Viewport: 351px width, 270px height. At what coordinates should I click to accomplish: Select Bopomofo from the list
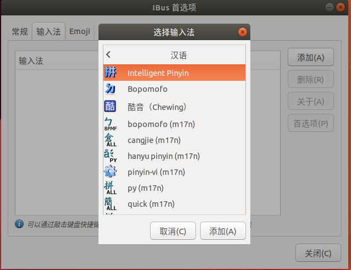click(x=174, y=89)
